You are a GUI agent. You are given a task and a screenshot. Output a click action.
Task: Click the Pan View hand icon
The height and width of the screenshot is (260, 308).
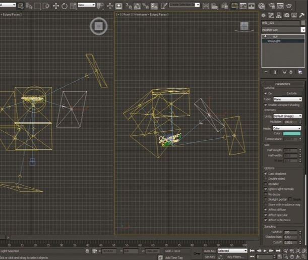[x=292, y=256]
